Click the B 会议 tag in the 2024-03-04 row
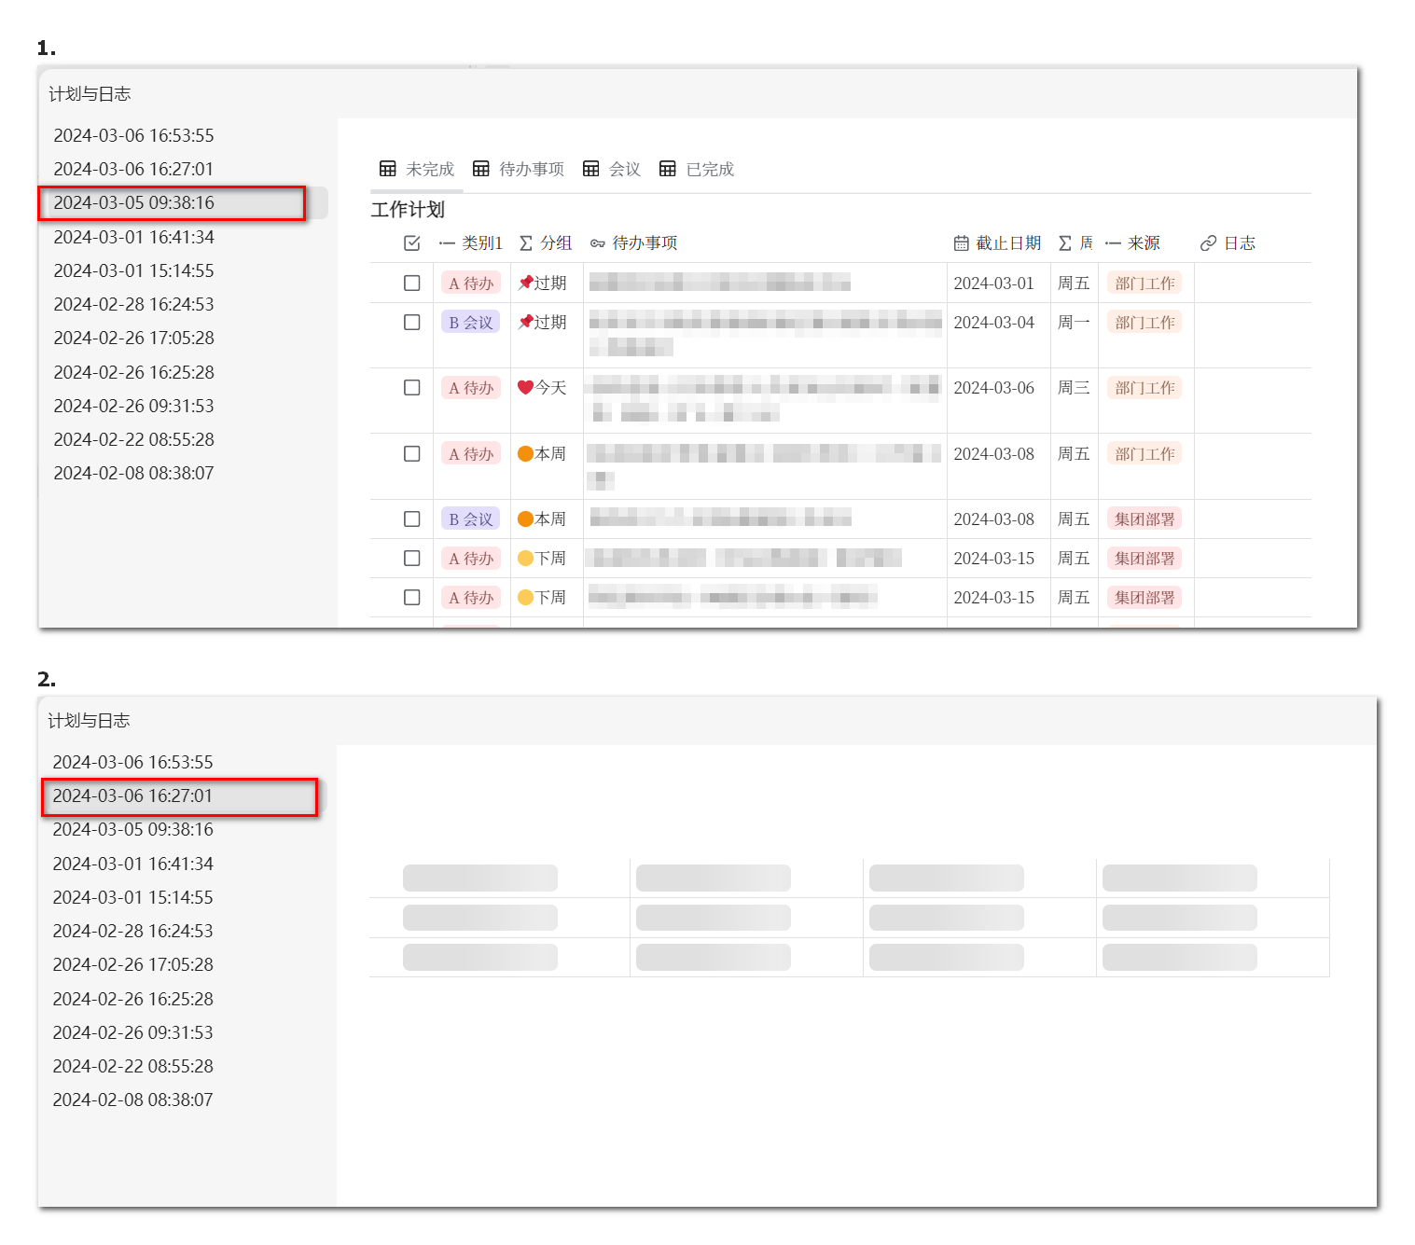 (471, 322)
